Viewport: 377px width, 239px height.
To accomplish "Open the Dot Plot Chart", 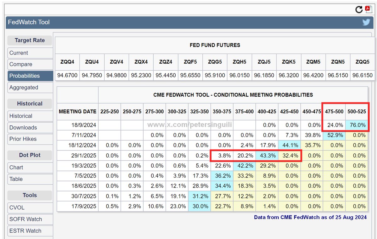I will [30, 167].
